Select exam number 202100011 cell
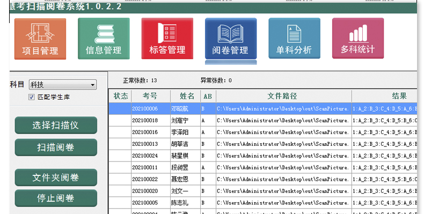This screenshot has width=424, height=214. (x=151, y=167)
